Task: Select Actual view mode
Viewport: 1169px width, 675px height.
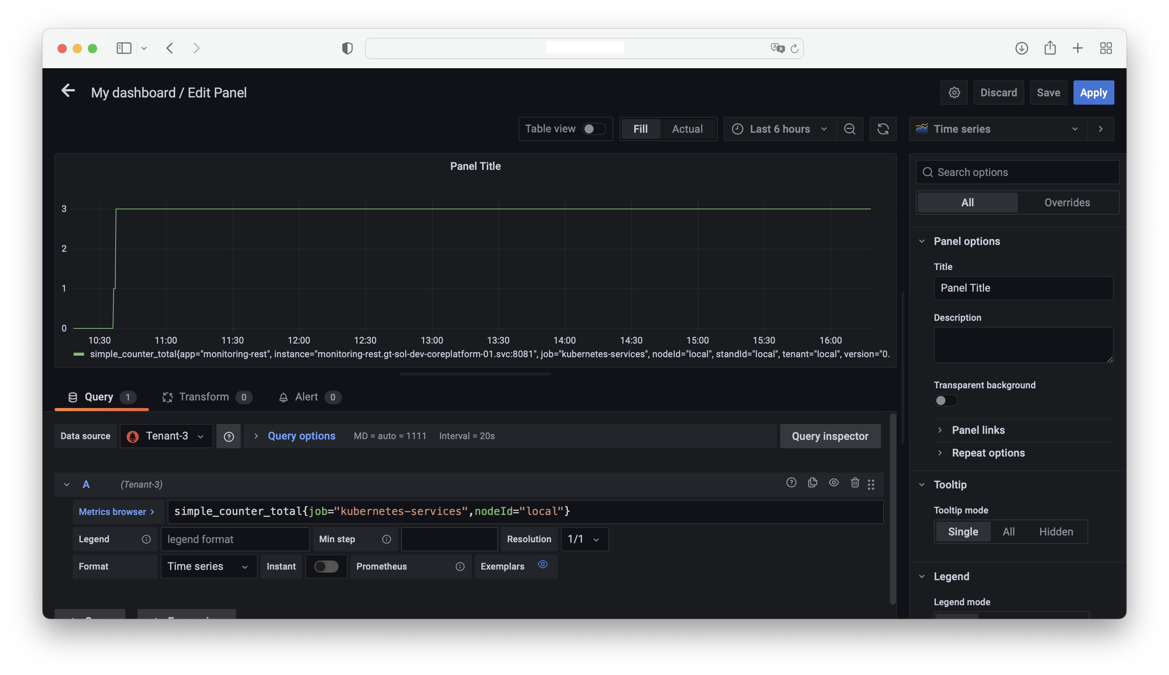Action: coord(687,129)
